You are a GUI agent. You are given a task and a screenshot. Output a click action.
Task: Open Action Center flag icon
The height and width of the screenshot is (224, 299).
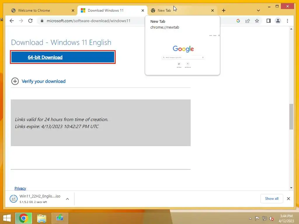point(257,218)
